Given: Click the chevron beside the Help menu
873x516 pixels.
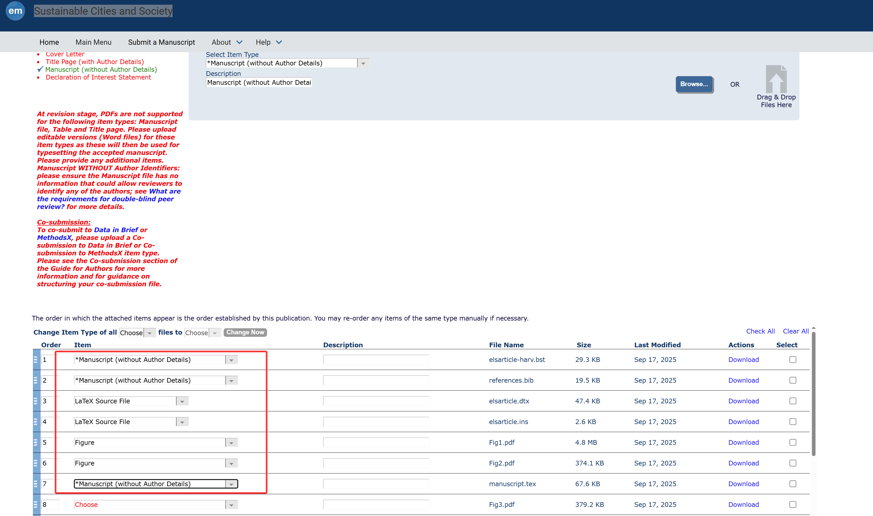Looking at the screenshot, I should [279, 42].
